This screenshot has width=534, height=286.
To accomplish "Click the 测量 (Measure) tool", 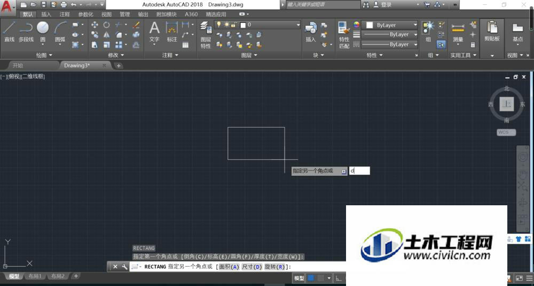I will (x=458, y=33).
